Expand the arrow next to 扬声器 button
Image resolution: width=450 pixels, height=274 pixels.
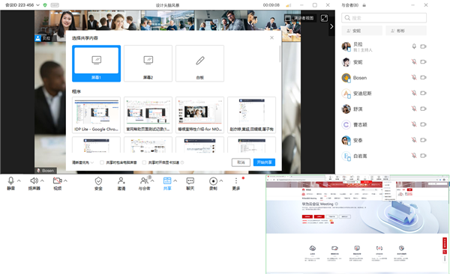click(x=42, y=181)
